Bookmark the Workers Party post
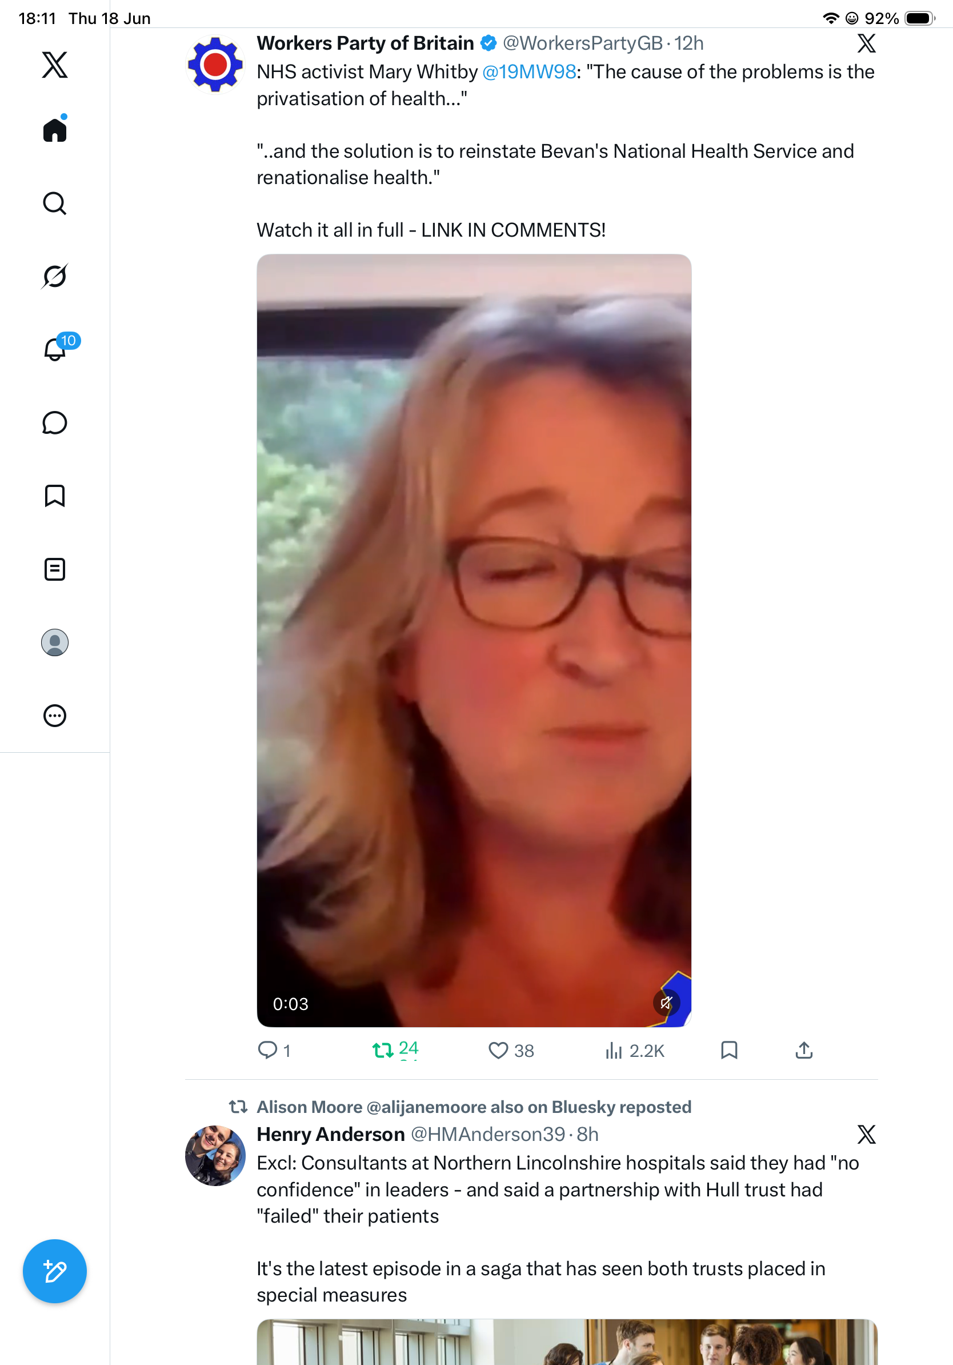The width and height of the screenshot is (953, 1365). coord(729,1051)
